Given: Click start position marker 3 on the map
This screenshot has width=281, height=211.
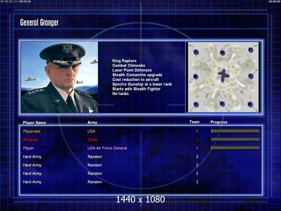Looking at the screenshot, I should pos(196,104).
